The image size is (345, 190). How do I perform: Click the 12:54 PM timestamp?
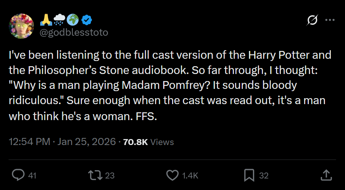pos(29,142)
